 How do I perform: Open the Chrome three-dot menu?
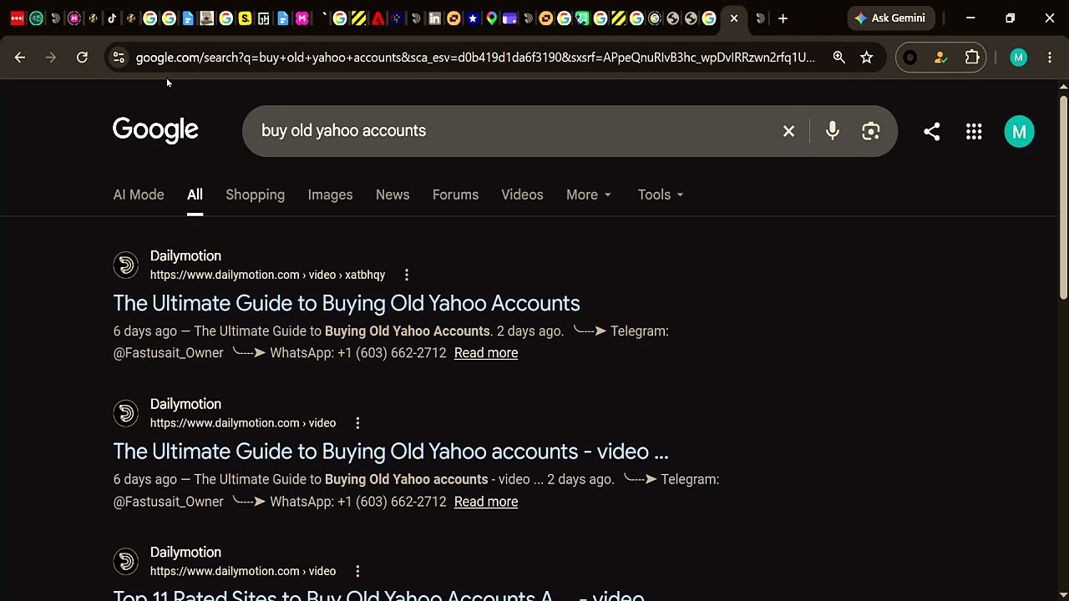click(1050, 58)
